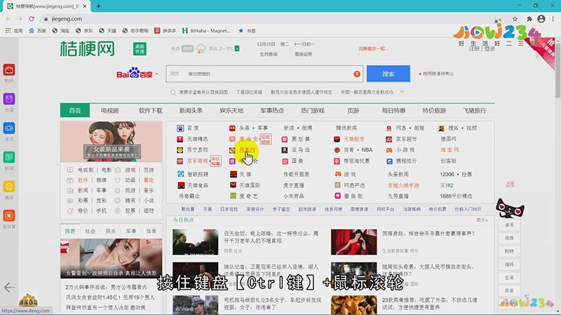This screenshot has width=561, height=315.
Task: Click the green 桌面快捷 badge
Action: 140,49
